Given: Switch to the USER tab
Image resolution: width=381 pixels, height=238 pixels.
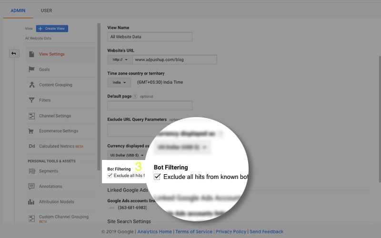Looking at the screenshot, I should coord(46,10).
